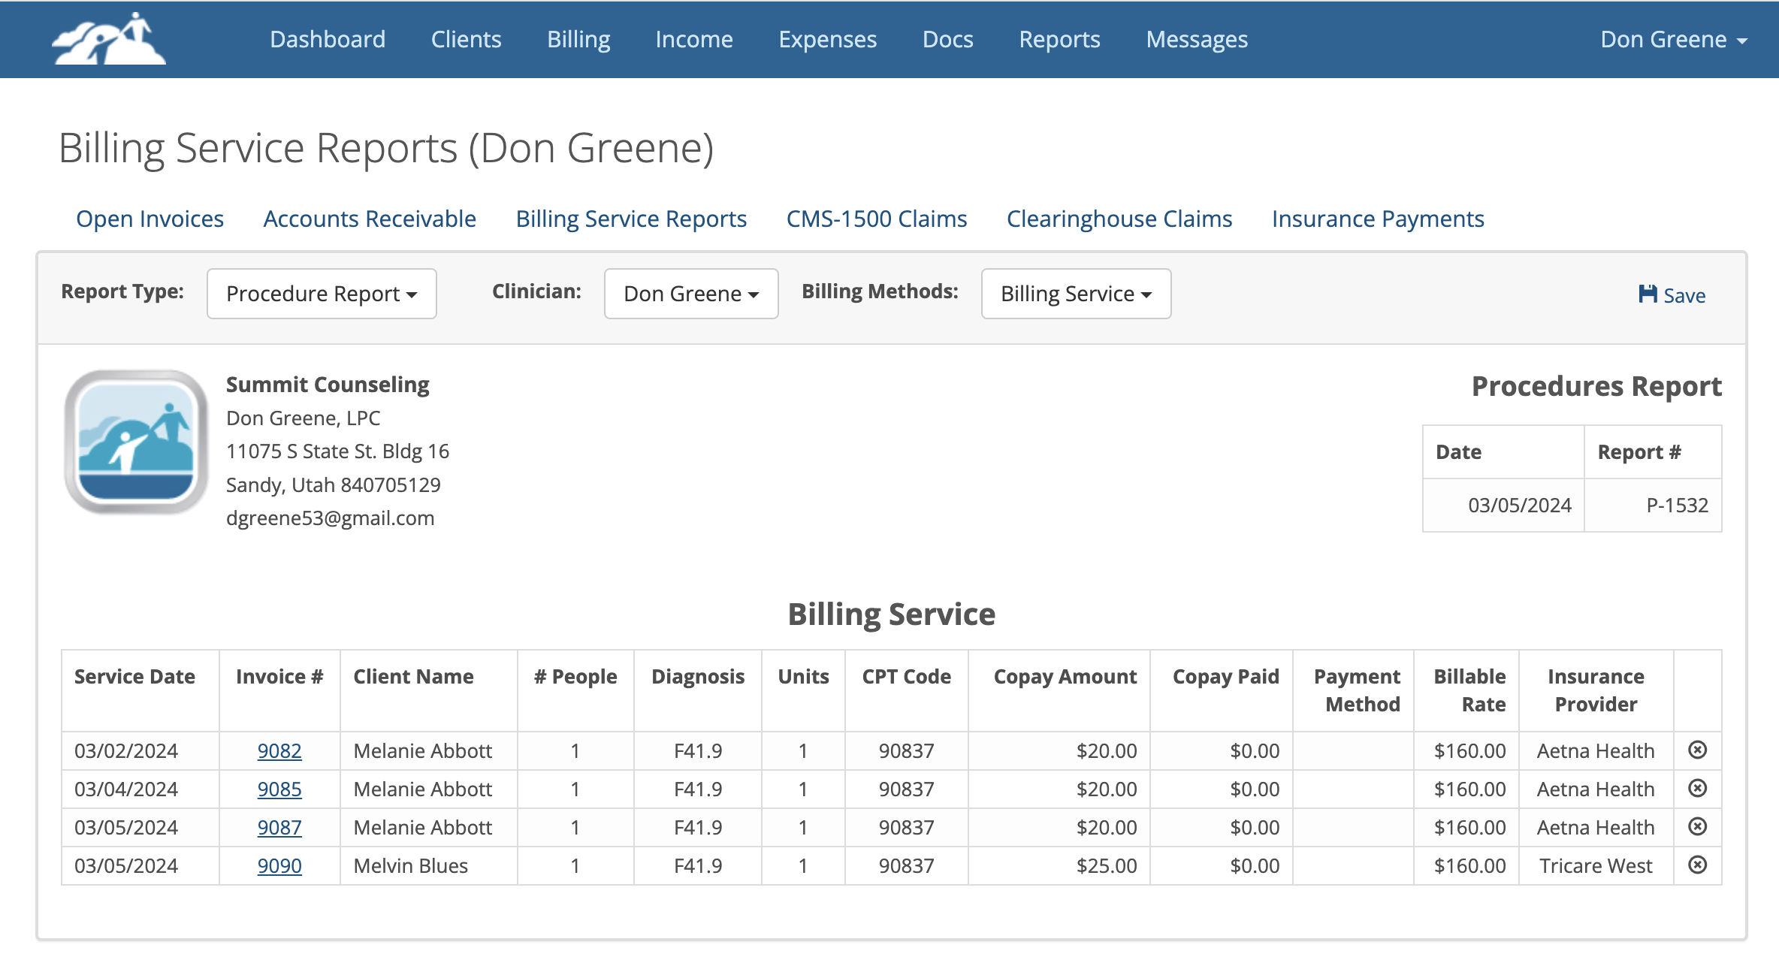Image resolution: width=1779 pixels, height=966 pixels.
Task: Switch to the Open Invoices tab
Action: point(150,219)
